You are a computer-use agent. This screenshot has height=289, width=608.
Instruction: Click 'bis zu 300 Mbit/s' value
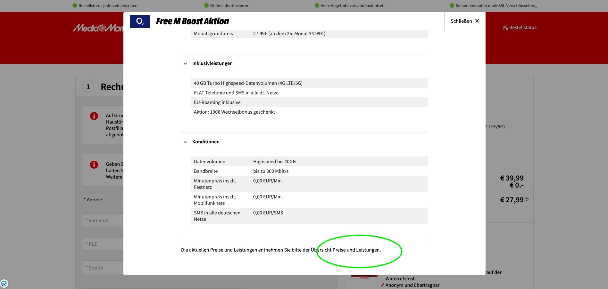271,171
